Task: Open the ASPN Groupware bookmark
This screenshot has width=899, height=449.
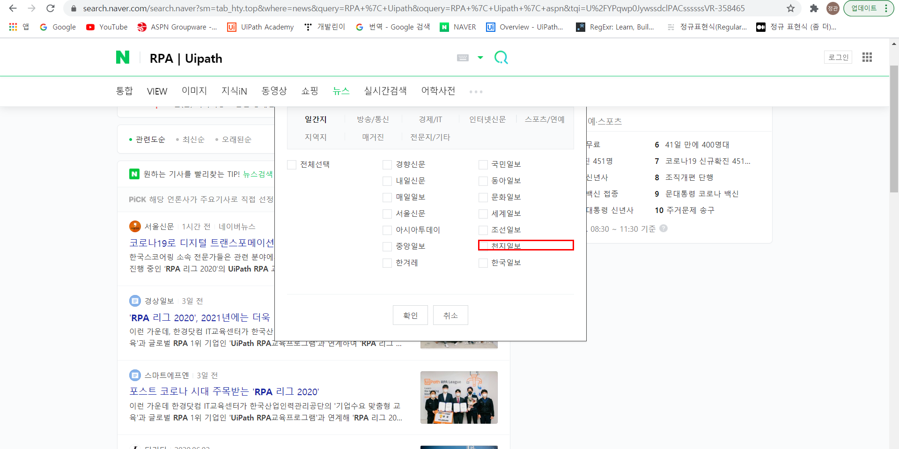Action: 177,27
